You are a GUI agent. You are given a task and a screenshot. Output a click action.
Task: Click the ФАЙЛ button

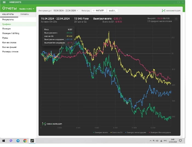pos(112,11)
